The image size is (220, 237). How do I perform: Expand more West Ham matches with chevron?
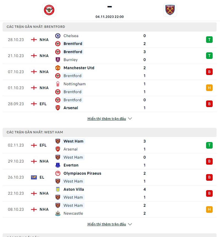[x=130, y=224]
